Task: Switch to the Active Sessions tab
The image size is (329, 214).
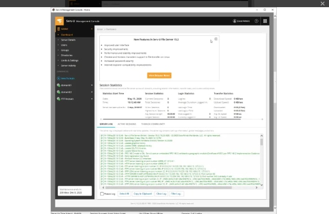Action: pos(127,124)
